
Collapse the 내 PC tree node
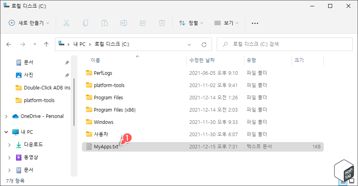coord(6,132)
